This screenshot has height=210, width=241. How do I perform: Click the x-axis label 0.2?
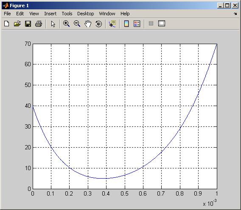(x=69, y=193)
